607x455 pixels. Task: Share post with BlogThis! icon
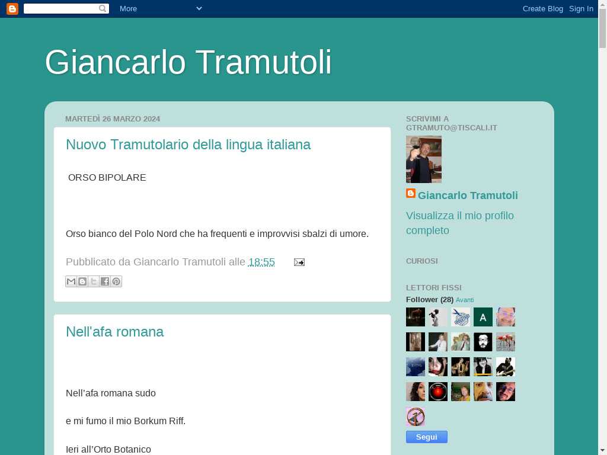82,281
